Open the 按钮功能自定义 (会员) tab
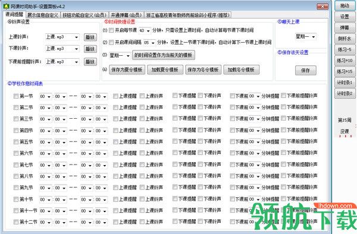357x234 pixels. tap(84, 15)
